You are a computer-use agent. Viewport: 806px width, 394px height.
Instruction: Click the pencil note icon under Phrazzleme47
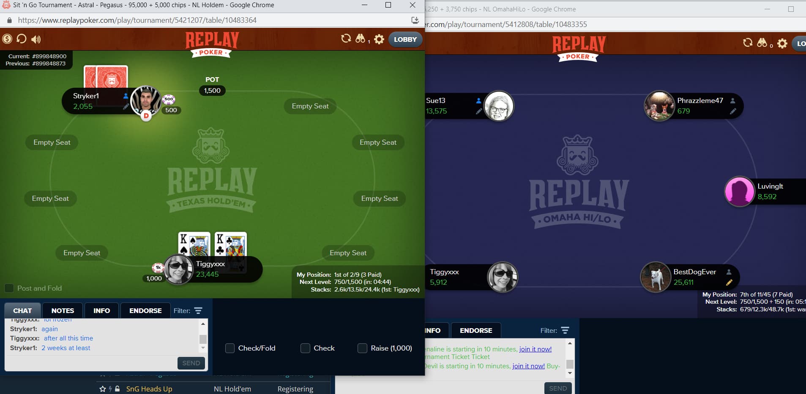click(732, 111)
